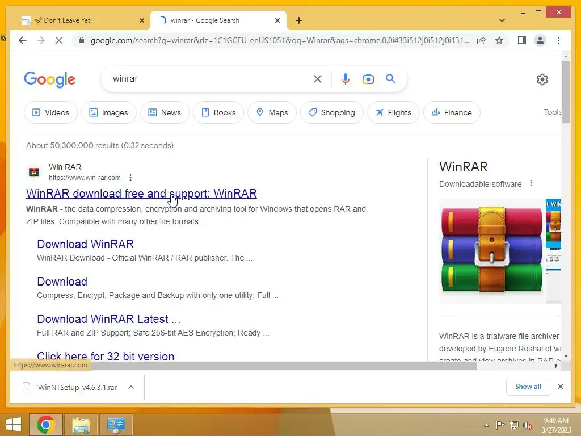Close the downloads bar
Image resolution: width=581 pixels, height=436 pixels.
[x=560, y=387]
